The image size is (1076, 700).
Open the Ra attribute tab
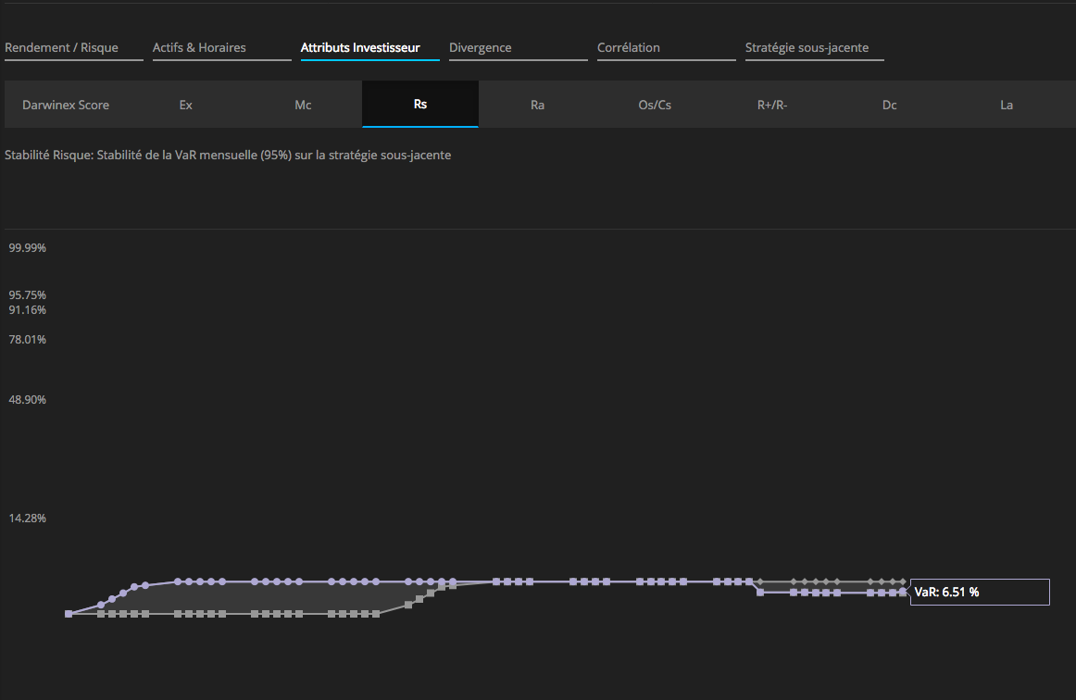pos(537,105)
